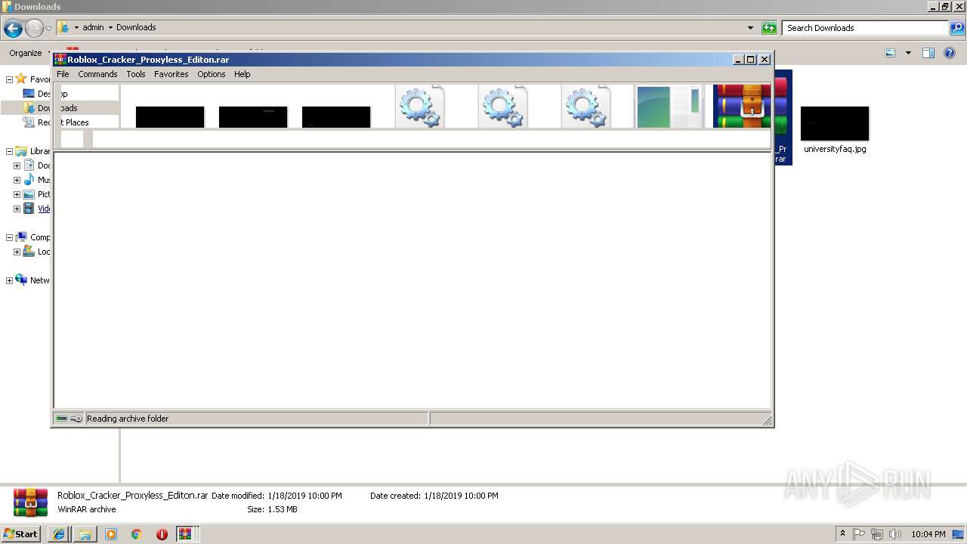
Task: Expand the Music library
Action: (x=17, y=180)
